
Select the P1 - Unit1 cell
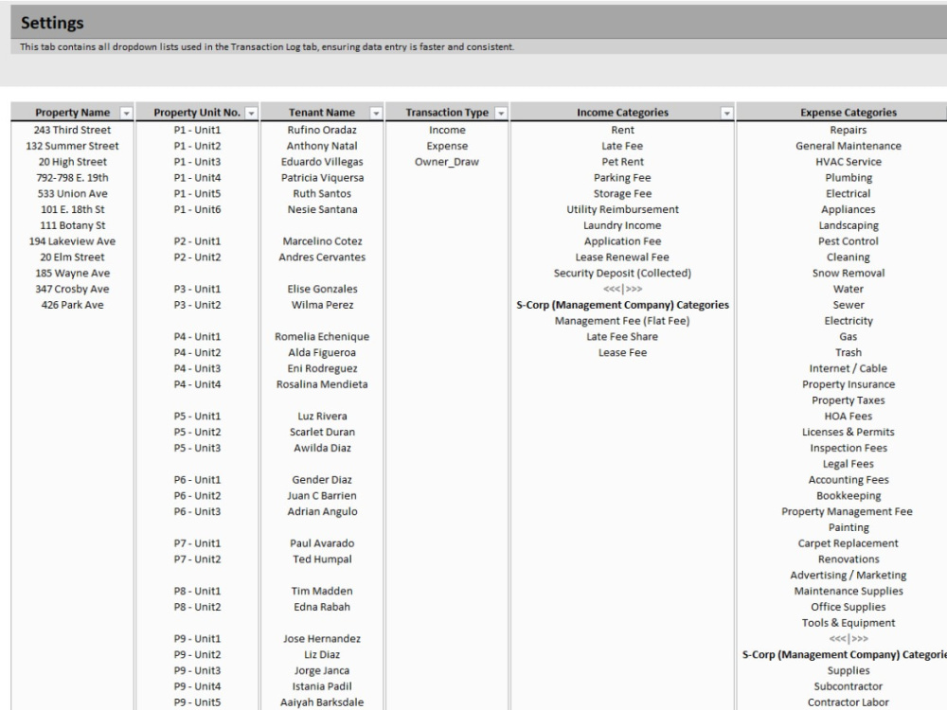tap(198, 130)
